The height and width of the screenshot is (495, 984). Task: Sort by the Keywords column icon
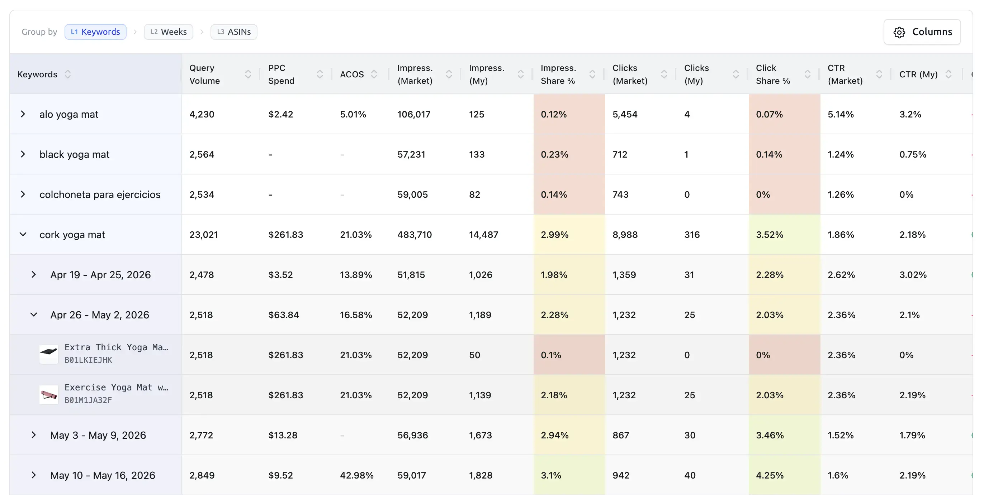coord(68,74)
